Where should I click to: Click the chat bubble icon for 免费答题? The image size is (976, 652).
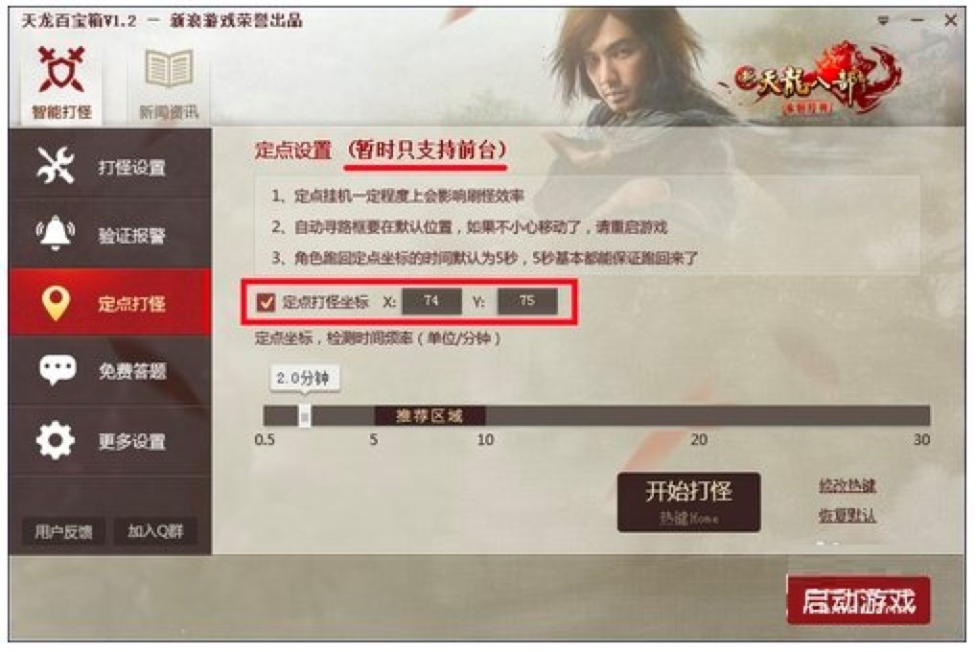(x=58, y=370)
